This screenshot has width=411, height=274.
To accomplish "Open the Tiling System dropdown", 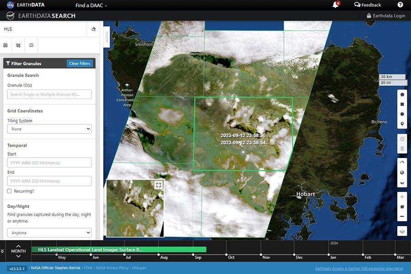I will click(48, 129).
